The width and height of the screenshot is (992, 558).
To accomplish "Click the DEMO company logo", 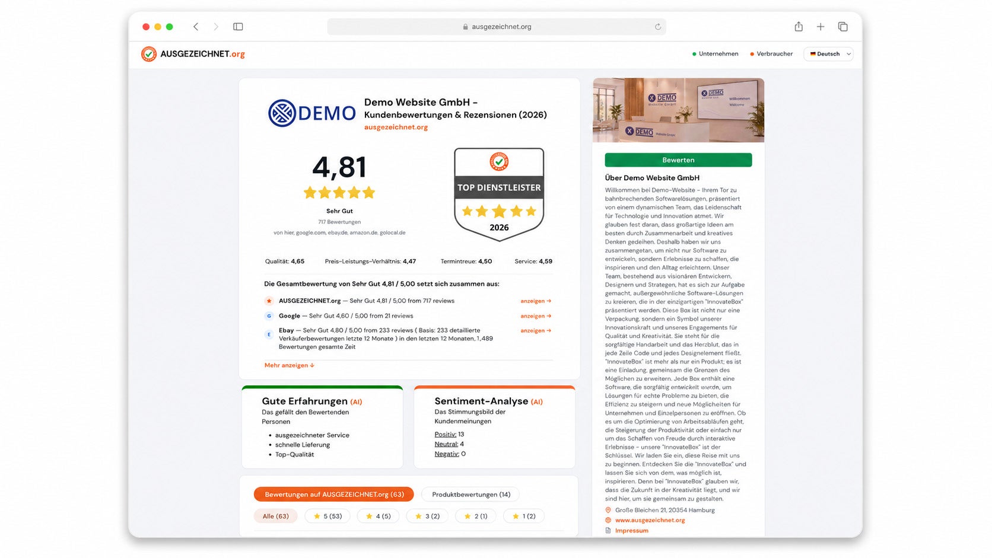I will pos(312,113).
